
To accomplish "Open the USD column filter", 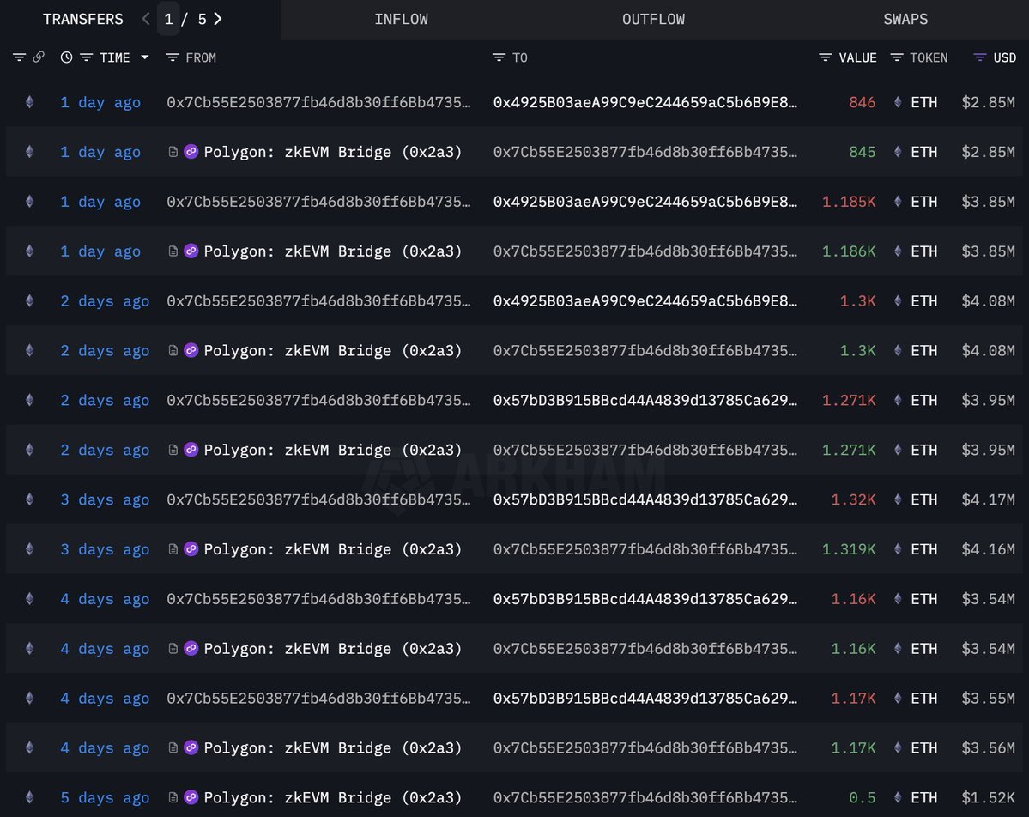I will pyautogui.click(x=980, y=57).
